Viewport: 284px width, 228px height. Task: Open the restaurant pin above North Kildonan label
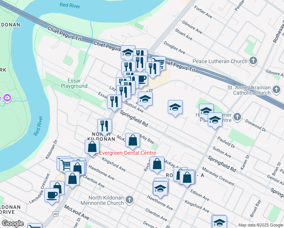coord(104,127)
